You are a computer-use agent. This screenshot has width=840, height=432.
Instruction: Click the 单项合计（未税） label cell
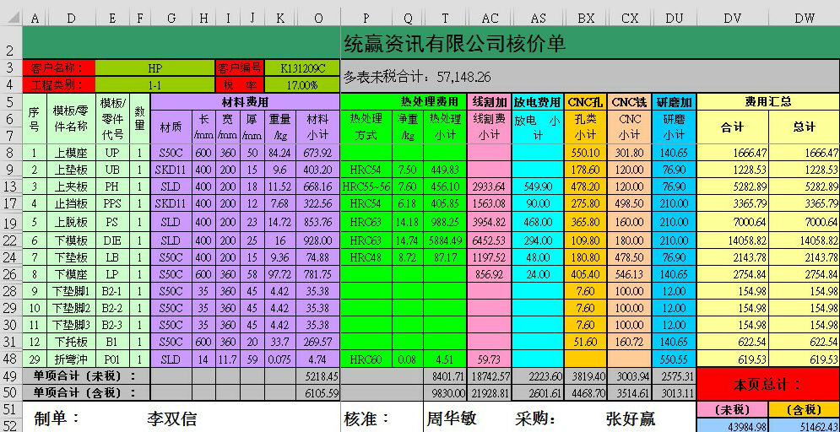(86, 375)
